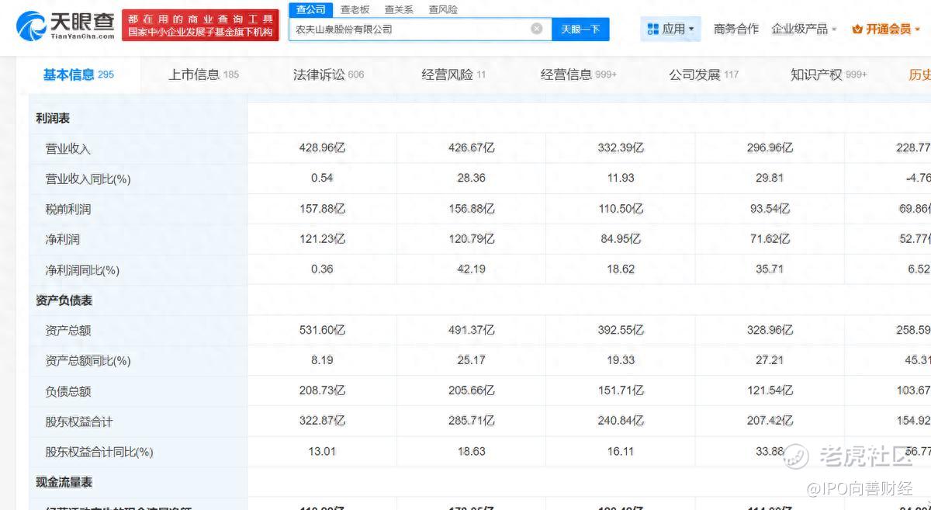
Task: Click the total liabilities value 151.71亿
Action: tap(621, 390)
